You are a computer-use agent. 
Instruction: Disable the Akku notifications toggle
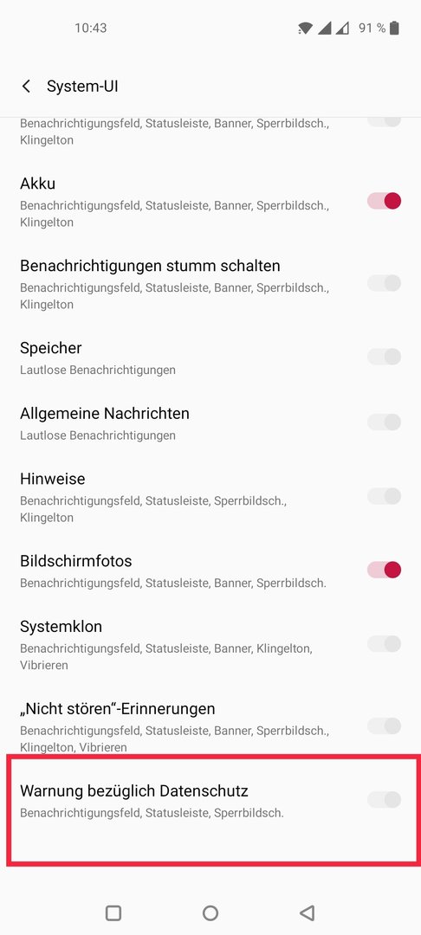click(x=384, y=202)
